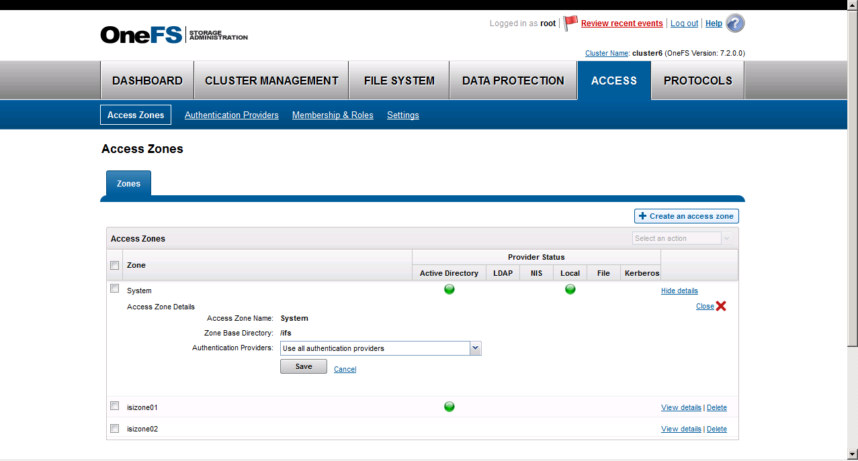The image size is (858, 461).
Task: Select the Zones tab
Action: tap(128, 183)
